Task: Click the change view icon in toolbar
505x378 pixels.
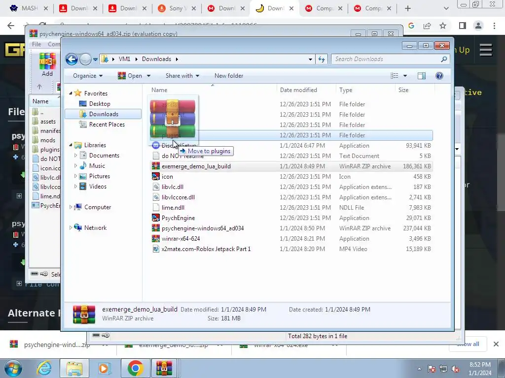Action: [x=395, y=76]
